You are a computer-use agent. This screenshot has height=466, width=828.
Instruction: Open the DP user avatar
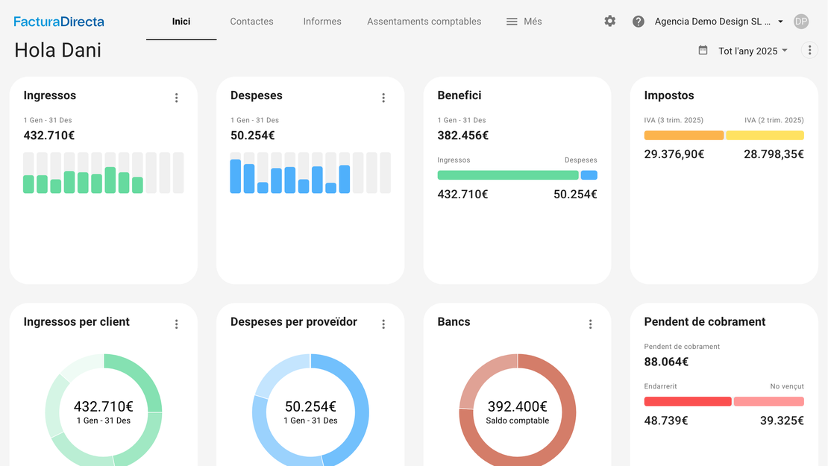coord(801,22)
